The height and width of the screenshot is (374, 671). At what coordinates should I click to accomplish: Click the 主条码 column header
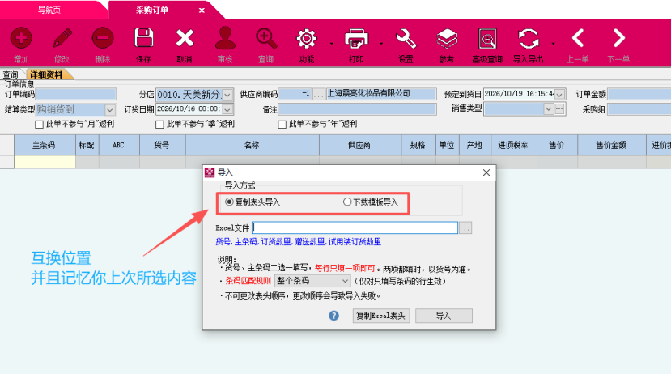pos(45,145)
